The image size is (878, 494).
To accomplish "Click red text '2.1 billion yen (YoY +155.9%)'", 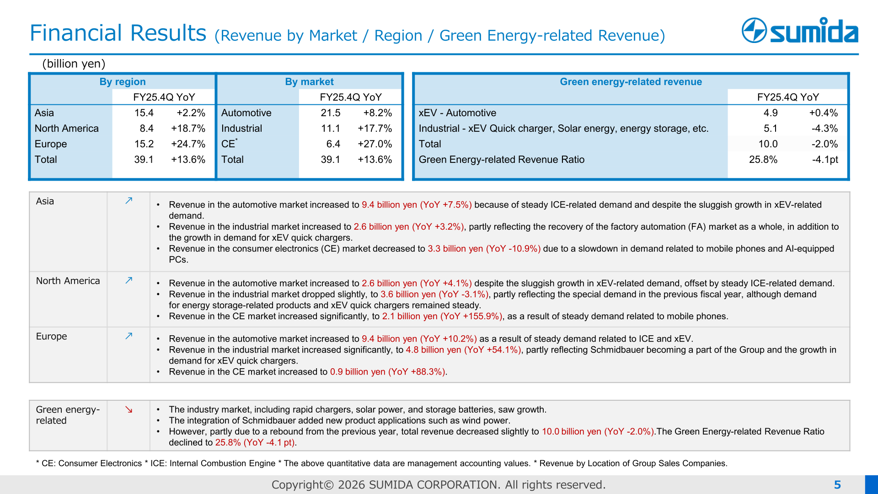I will tap(442, 317).
